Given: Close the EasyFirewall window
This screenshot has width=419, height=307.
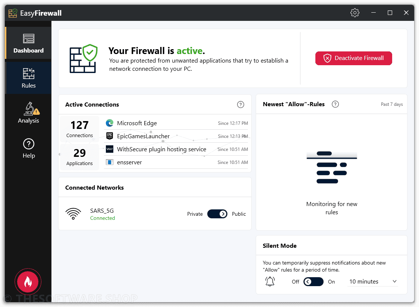Looking at the screenshot, I should pyautogui.click(x=406, y=13).
